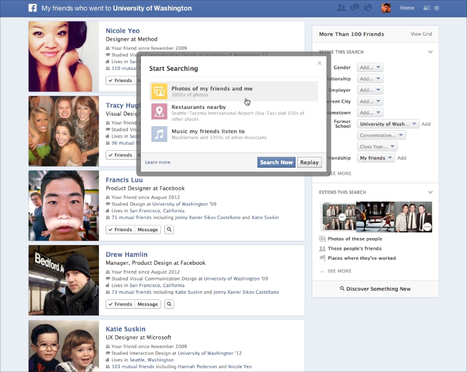This screenshot has width=467, height=372.
Task: Click Nicole Yeo's profile photo
Action: point(64,56)
